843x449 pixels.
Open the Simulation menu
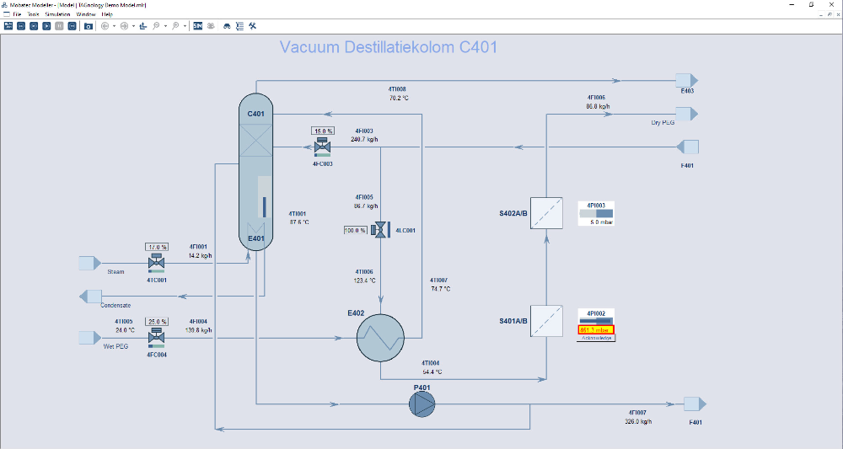pos(57,14)
